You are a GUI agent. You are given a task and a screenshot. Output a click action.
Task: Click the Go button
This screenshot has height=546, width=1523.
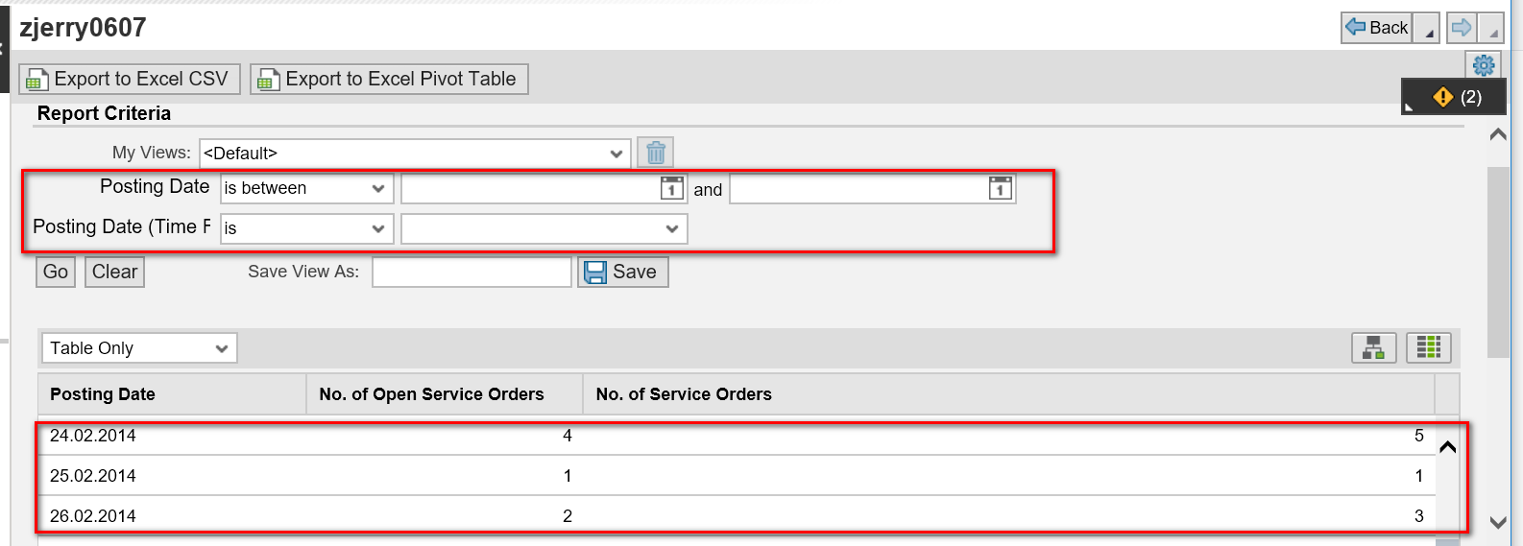pos(56,272)
